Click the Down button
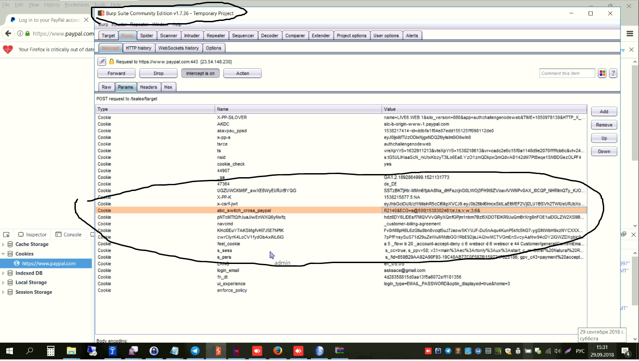Viewport: 639px width, 361px height. tap(604, 152)
